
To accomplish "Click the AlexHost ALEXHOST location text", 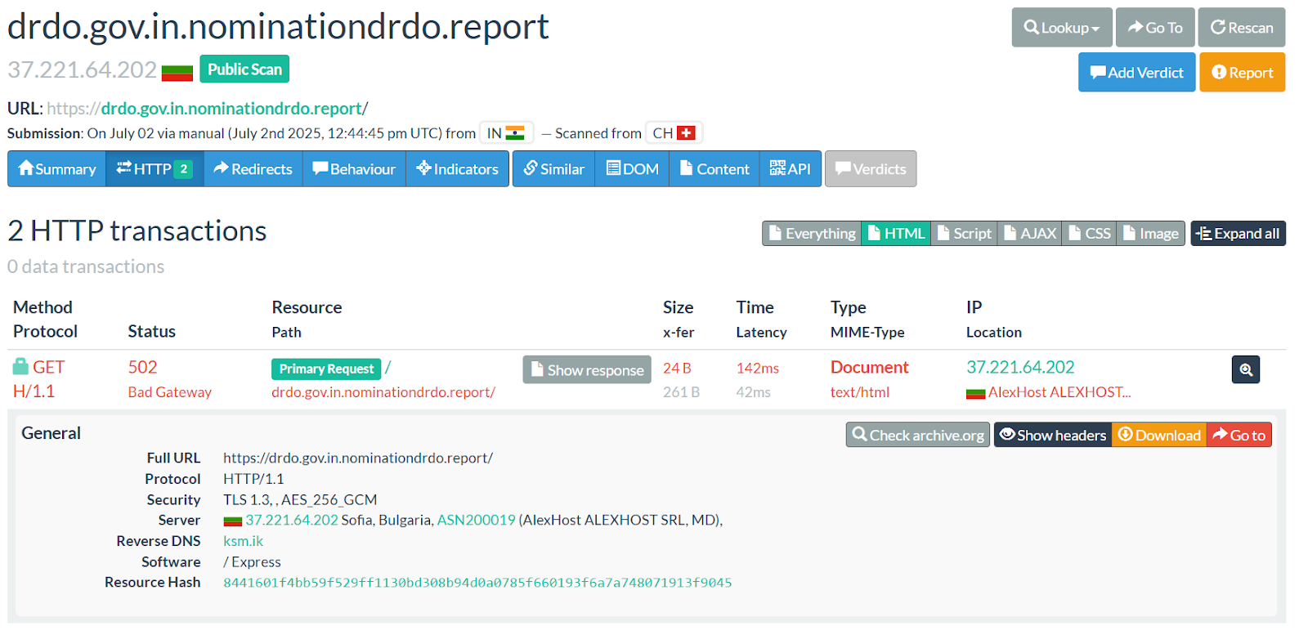I will [x=1059, y=392].
